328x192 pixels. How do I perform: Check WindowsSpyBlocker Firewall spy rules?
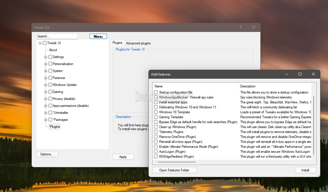[x=156, y=97]
